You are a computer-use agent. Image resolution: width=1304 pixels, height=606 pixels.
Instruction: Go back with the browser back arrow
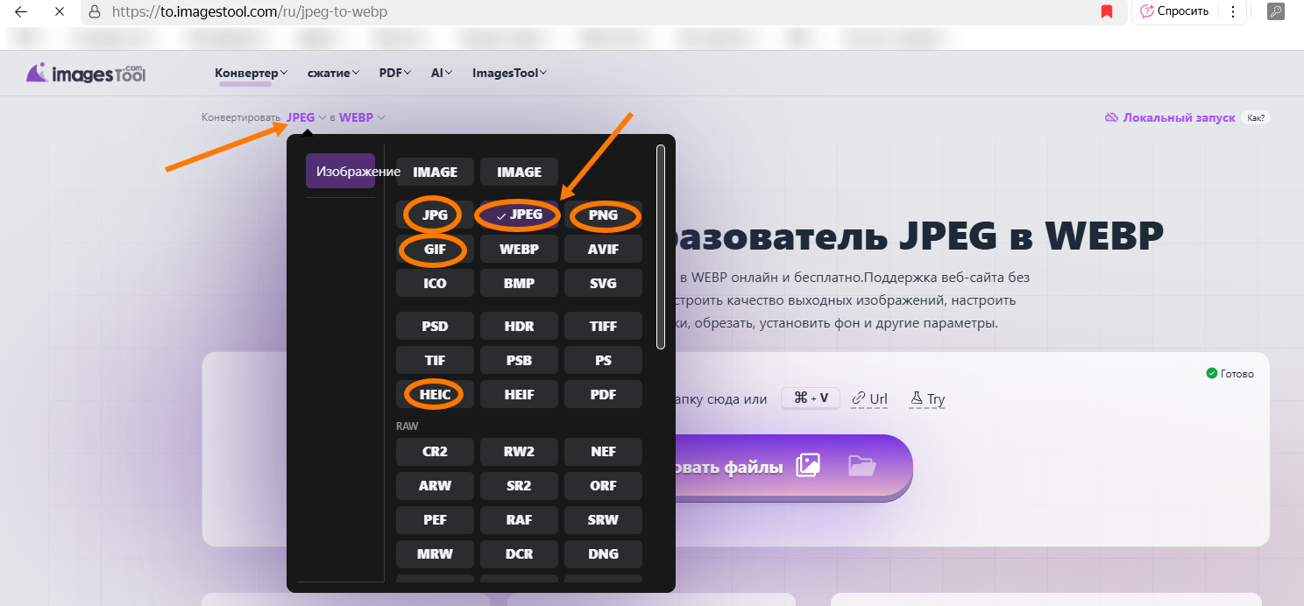pos(22,12)
